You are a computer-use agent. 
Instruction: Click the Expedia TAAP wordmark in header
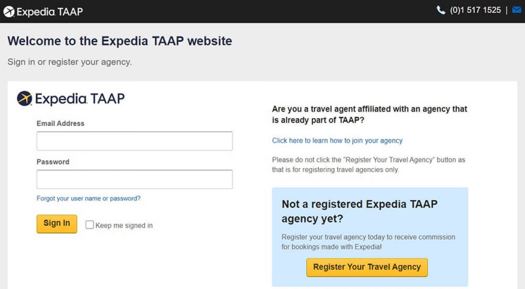(x=49, y=11)
